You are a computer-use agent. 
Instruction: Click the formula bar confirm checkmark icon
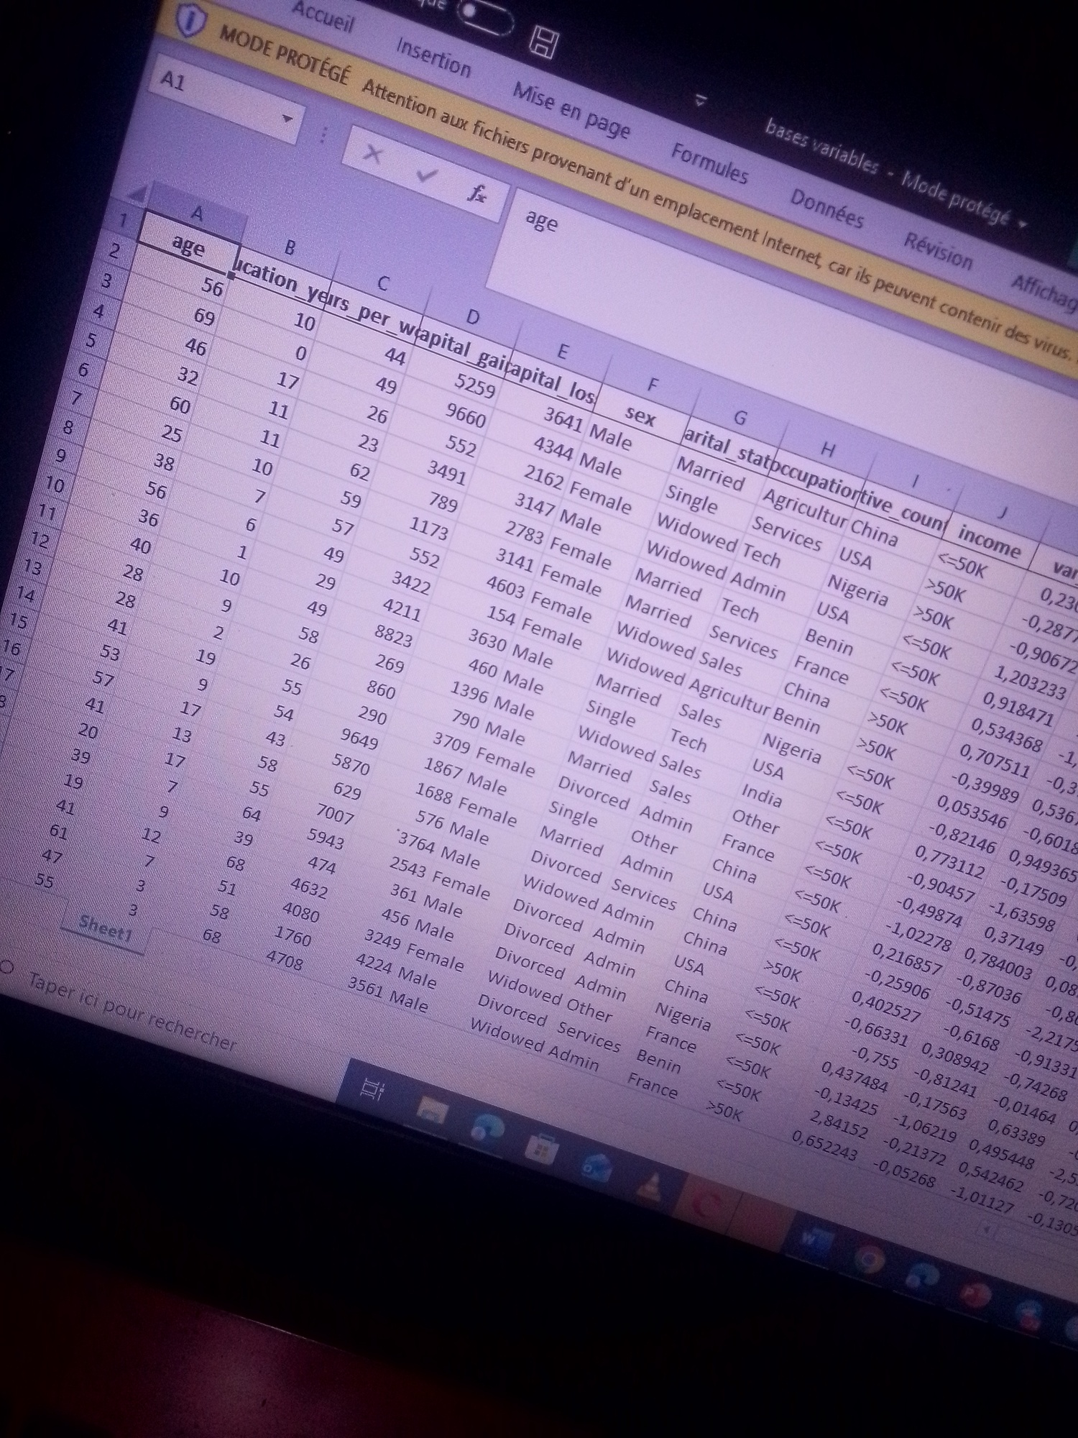(x=427, y=175)
